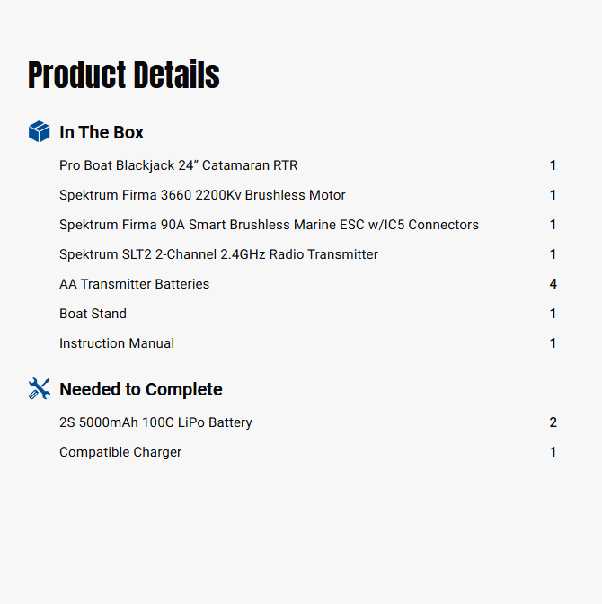
Task: Click the AA Transmitter Batteries item
Action: [134, 284]
